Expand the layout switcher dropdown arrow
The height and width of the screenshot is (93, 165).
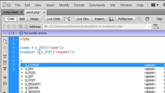158,5
